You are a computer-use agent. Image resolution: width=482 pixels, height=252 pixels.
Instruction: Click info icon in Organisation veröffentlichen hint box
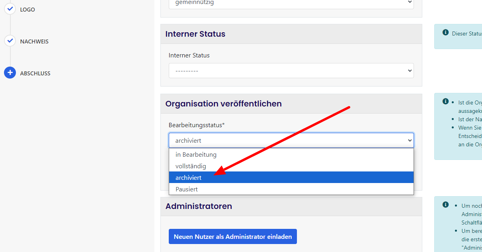445,102
